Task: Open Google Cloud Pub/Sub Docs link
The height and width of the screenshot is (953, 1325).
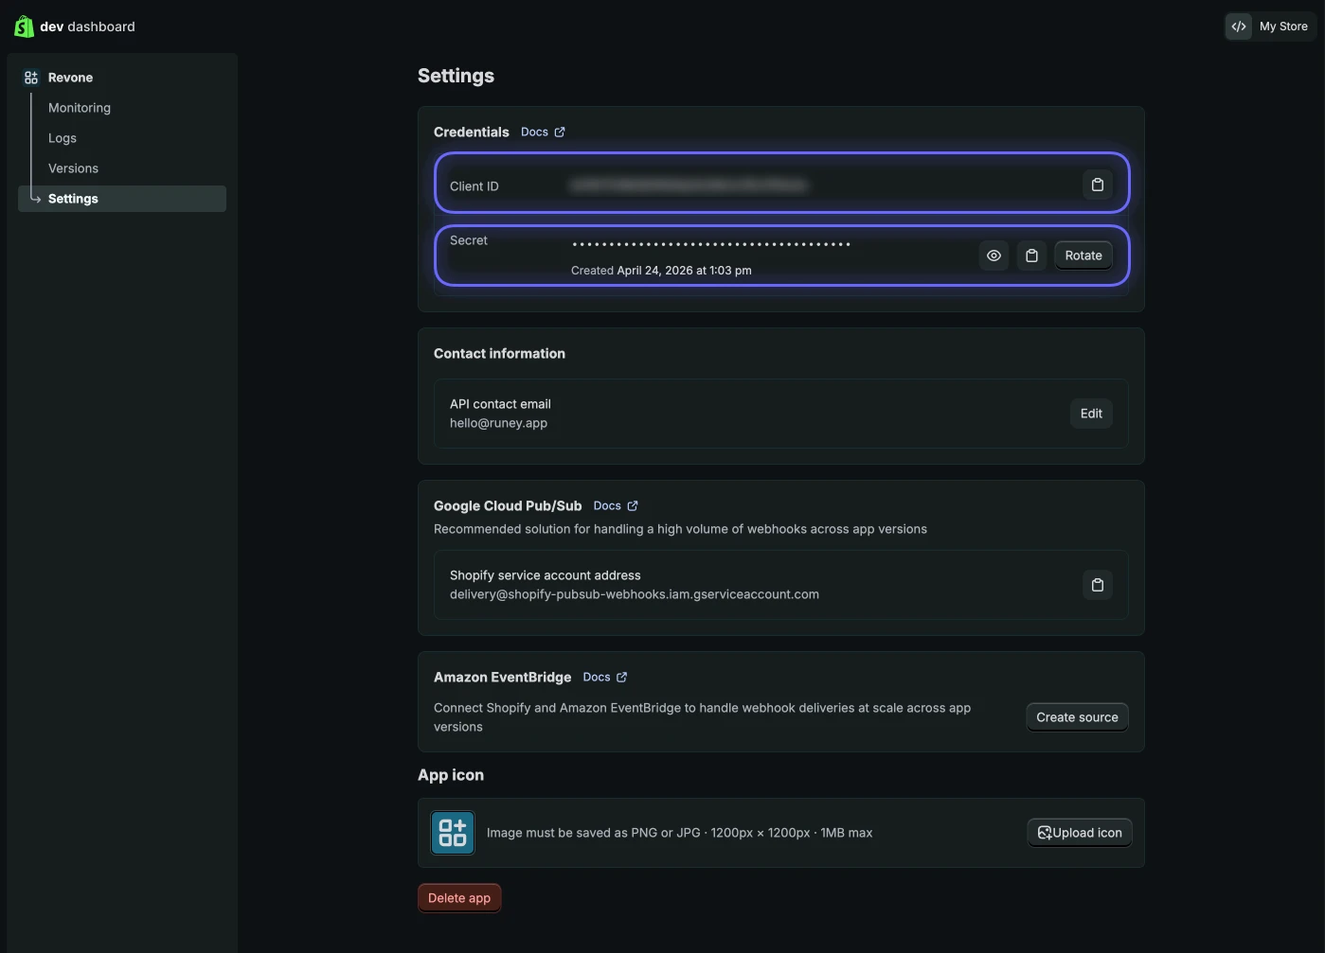Action: tap(616, 505)
